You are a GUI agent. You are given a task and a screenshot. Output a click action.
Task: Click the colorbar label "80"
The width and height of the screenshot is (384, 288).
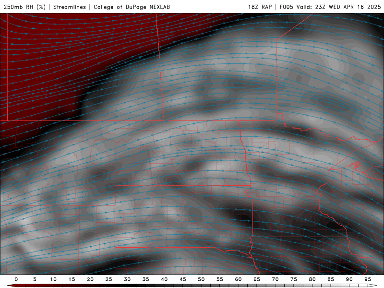click(312, 279)
